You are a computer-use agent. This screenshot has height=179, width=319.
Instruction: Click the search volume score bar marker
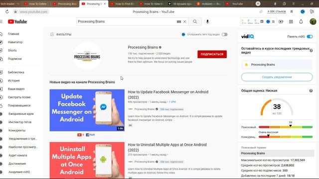(291, 126)
